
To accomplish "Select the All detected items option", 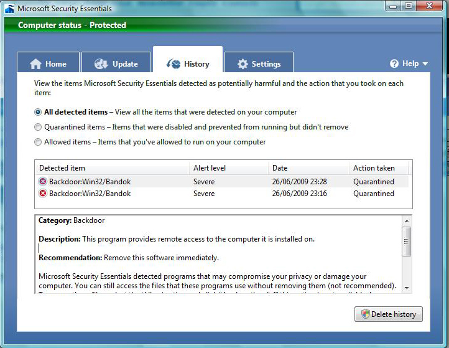I will [x=39, y=112].
